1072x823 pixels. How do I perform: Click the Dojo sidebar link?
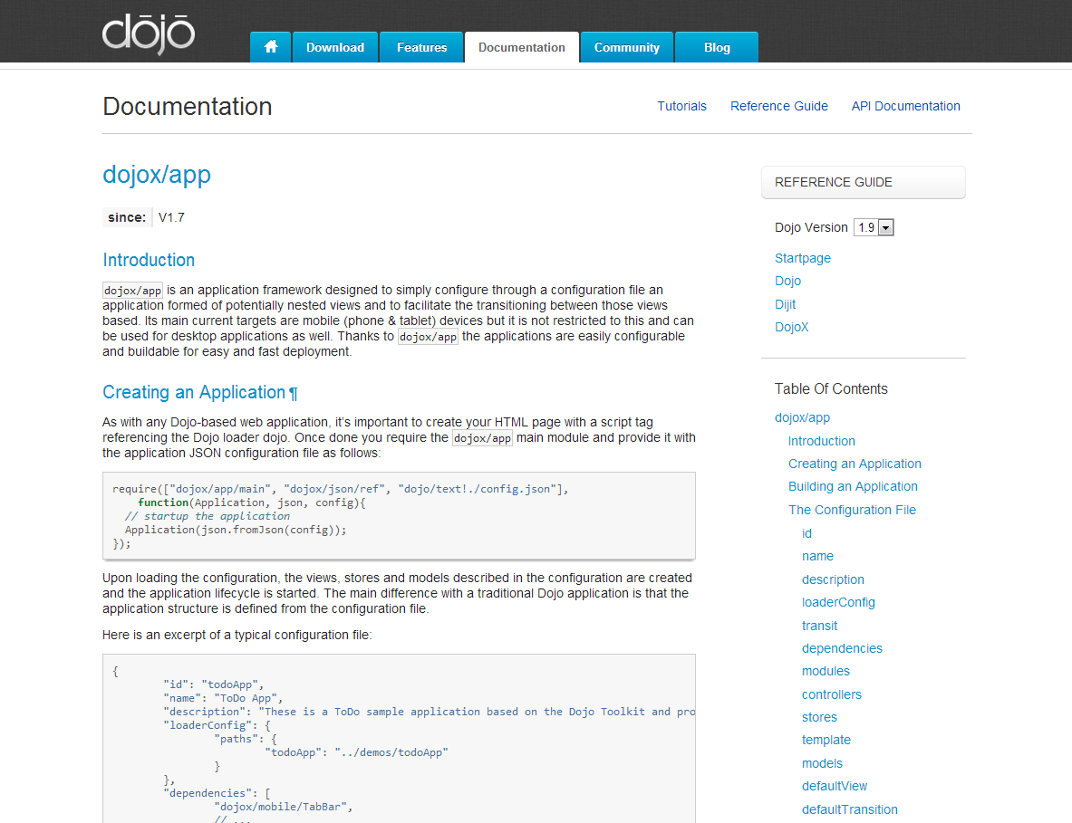tap(787, 281)
